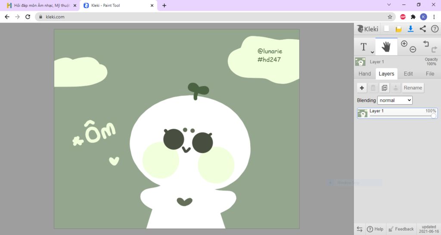Click the Layer 1 opacity slider handle

tap(433, 115)
